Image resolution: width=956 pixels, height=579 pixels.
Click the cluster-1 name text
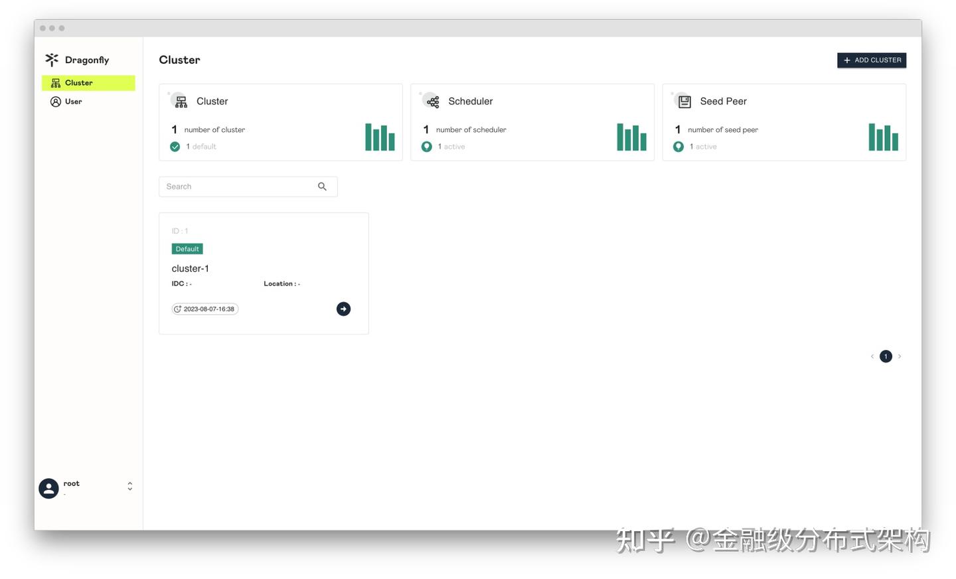(191, 268)
